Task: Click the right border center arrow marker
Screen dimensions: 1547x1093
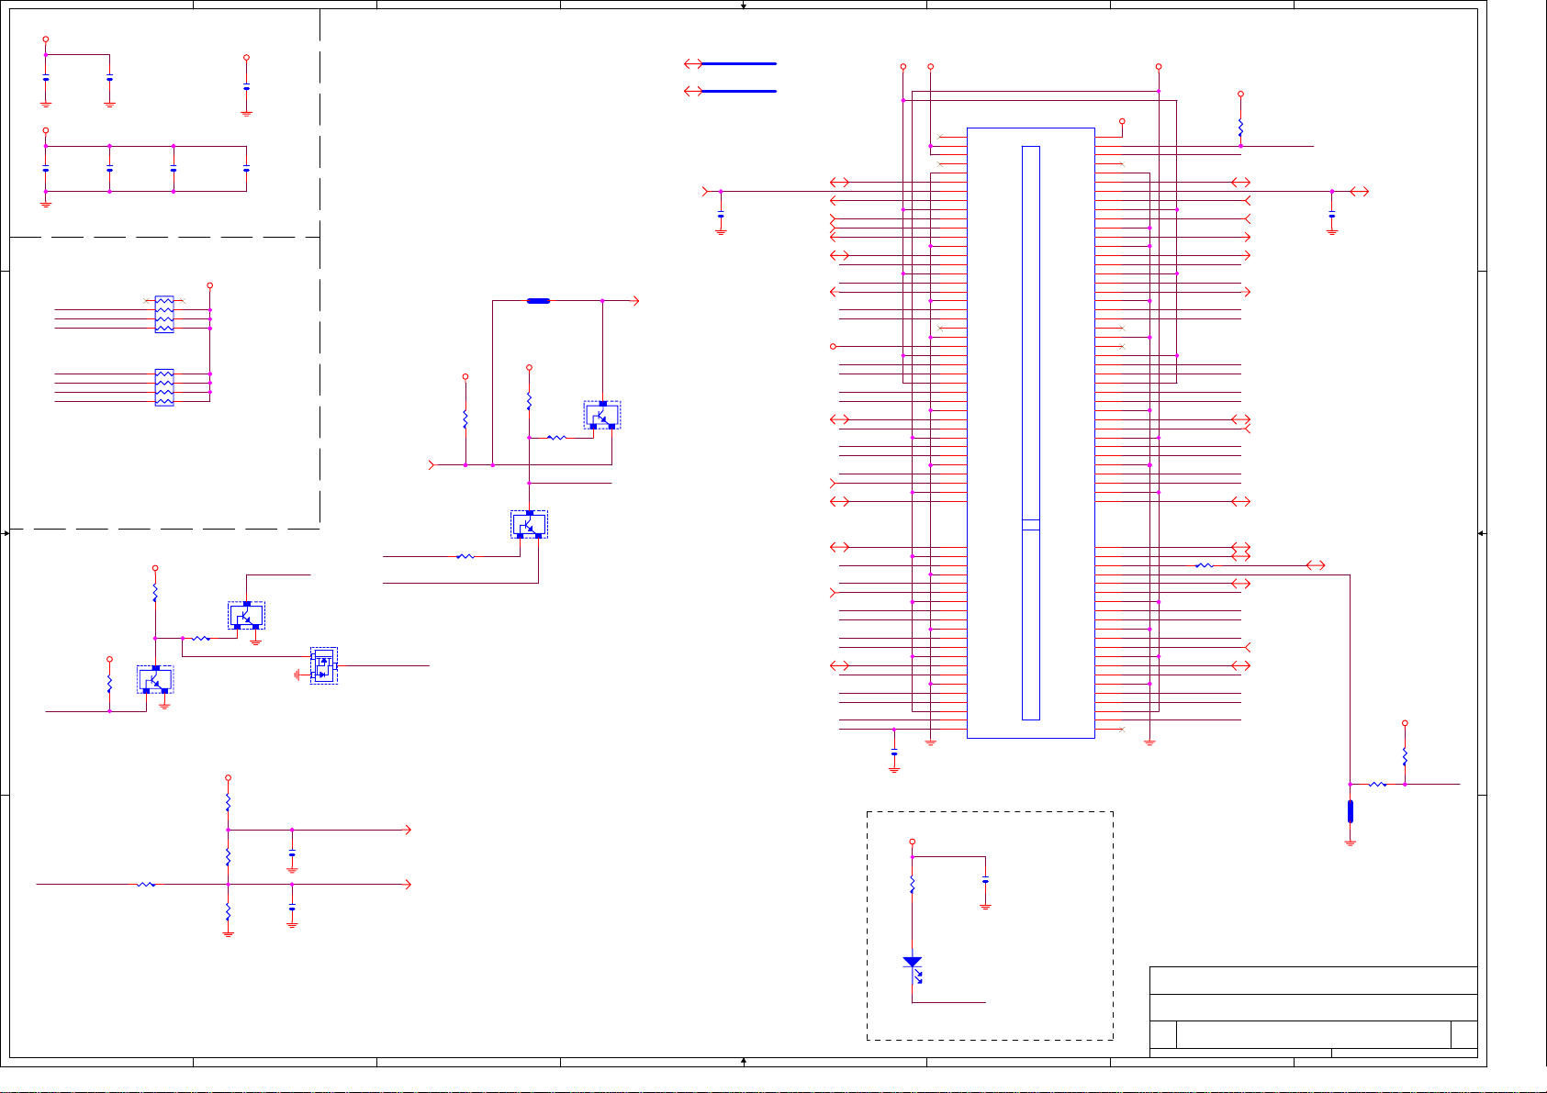Action: (1482, 533)
